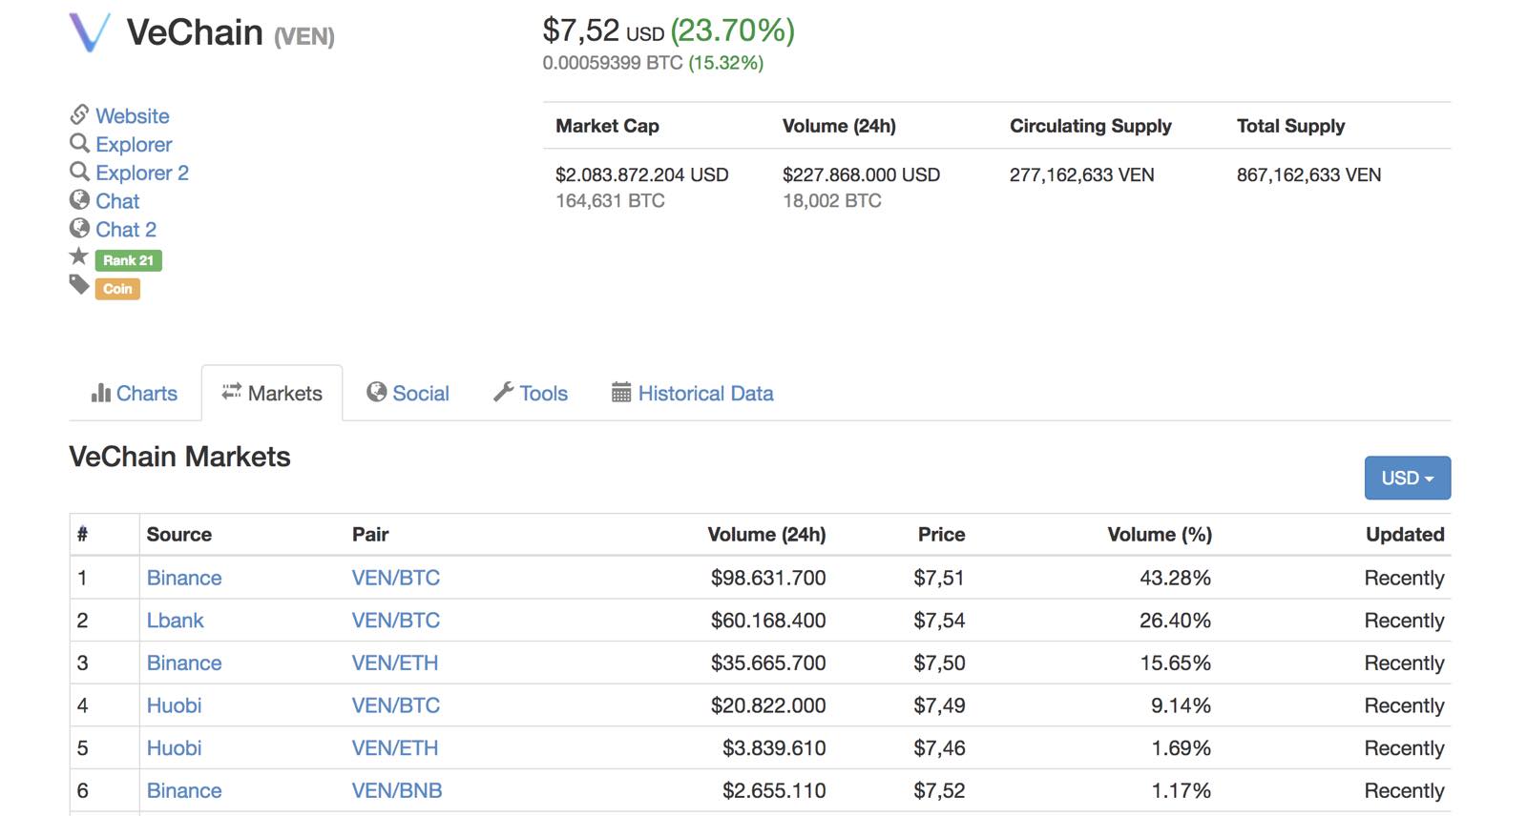Click the $35.665.700 volume cell

(x=768, y=663)
